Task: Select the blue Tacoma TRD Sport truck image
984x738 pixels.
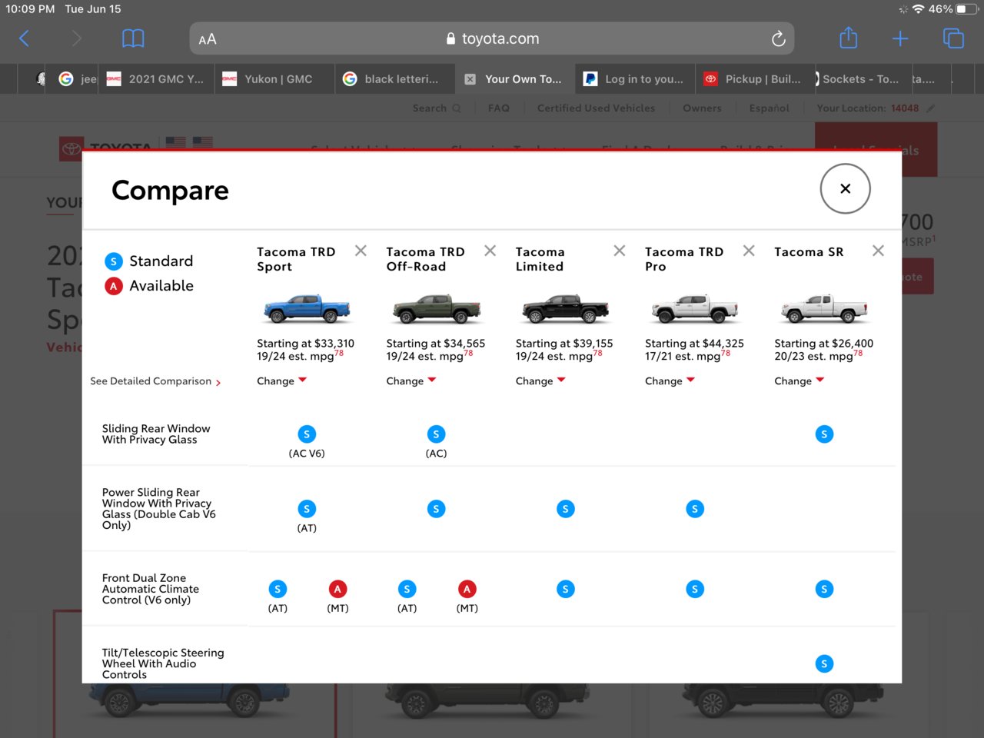Action: click(307, 308)
